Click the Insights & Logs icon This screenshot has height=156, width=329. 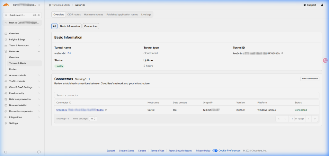(x=6, y=39)
